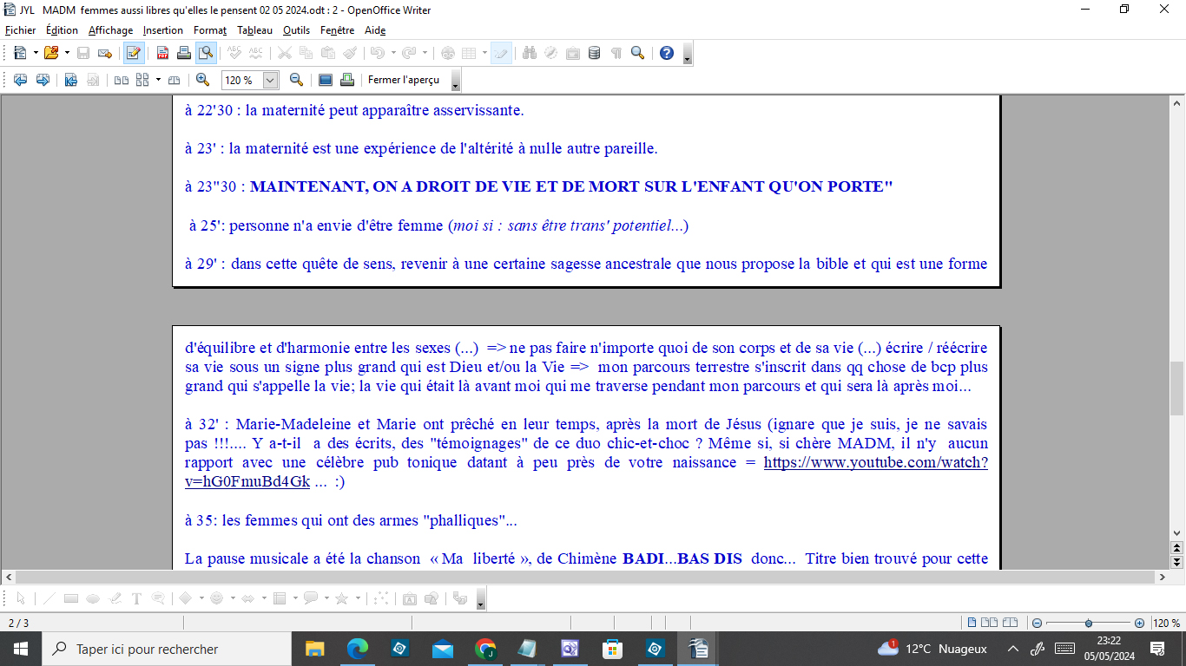The height and width of the screenshot is (666, 1186).
Task: Open Microsoft Edge from the taskbar
Action: click(x=357, y=649)
